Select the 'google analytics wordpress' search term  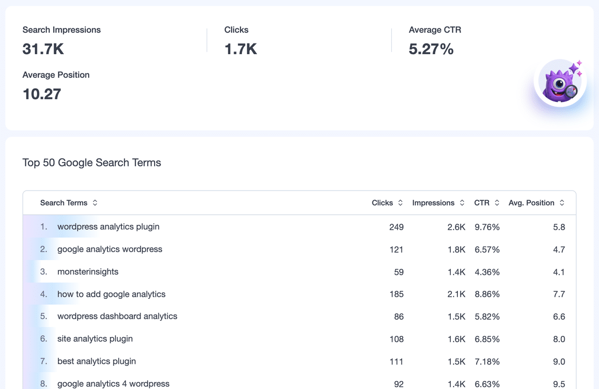click(109, 249)
